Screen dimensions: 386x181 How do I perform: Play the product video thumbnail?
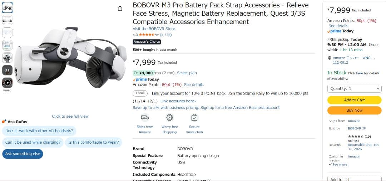[7, 83]
